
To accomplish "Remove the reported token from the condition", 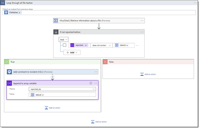I will pos(86,45).
